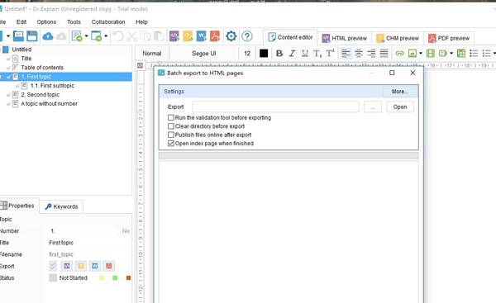This screenshot has height=303, width=496.
Task: Capture window with the screen-plus icon
Action: click(96, 36)
